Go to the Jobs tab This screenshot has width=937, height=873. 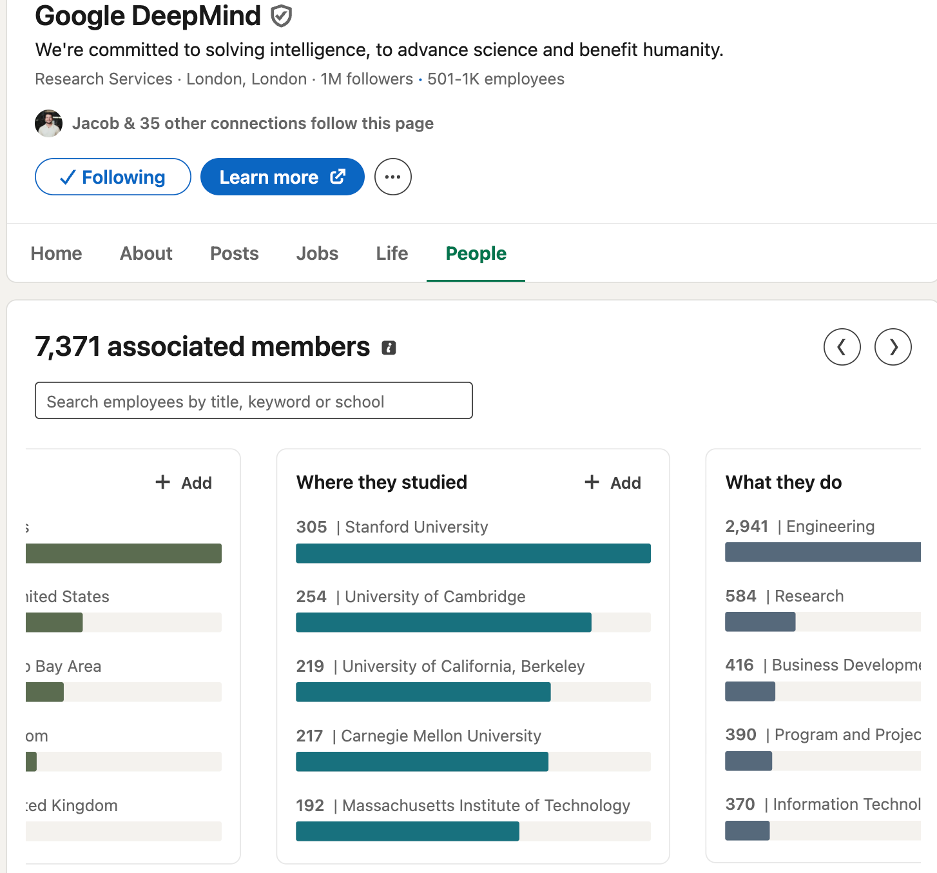click(317, 253)
